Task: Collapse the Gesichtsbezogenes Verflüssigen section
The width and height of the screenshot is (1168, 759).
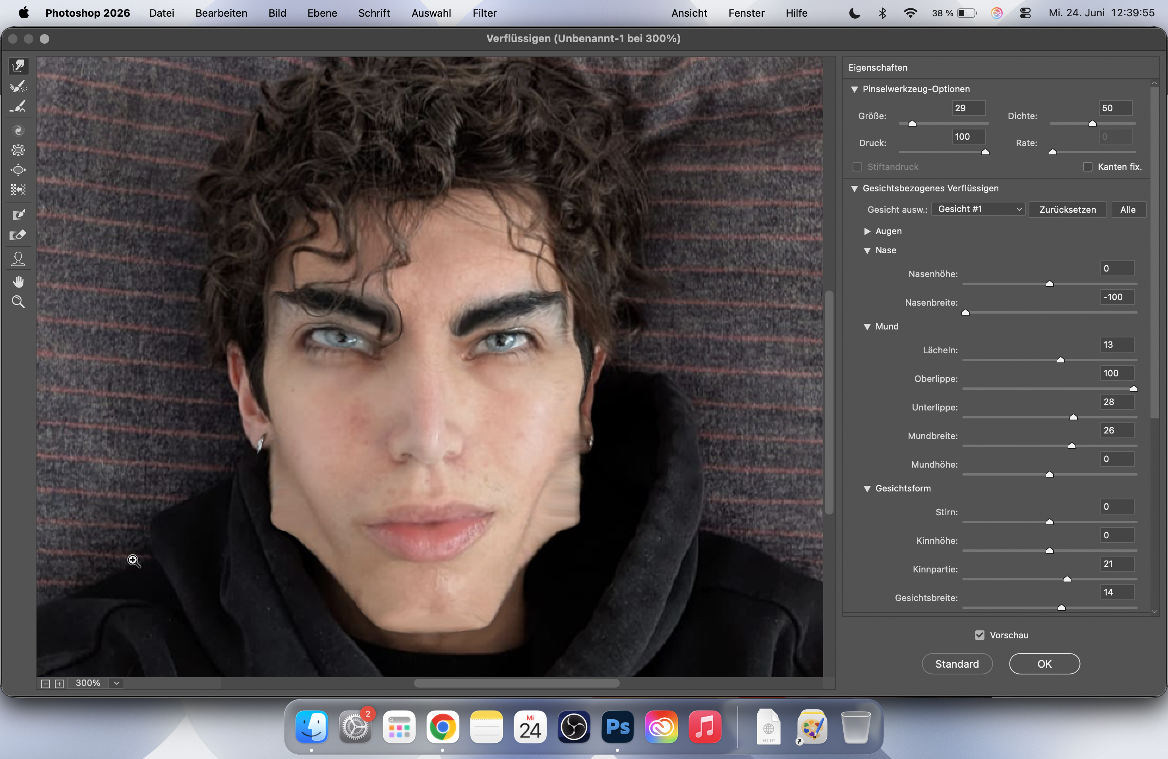Action: coord(855,188)
